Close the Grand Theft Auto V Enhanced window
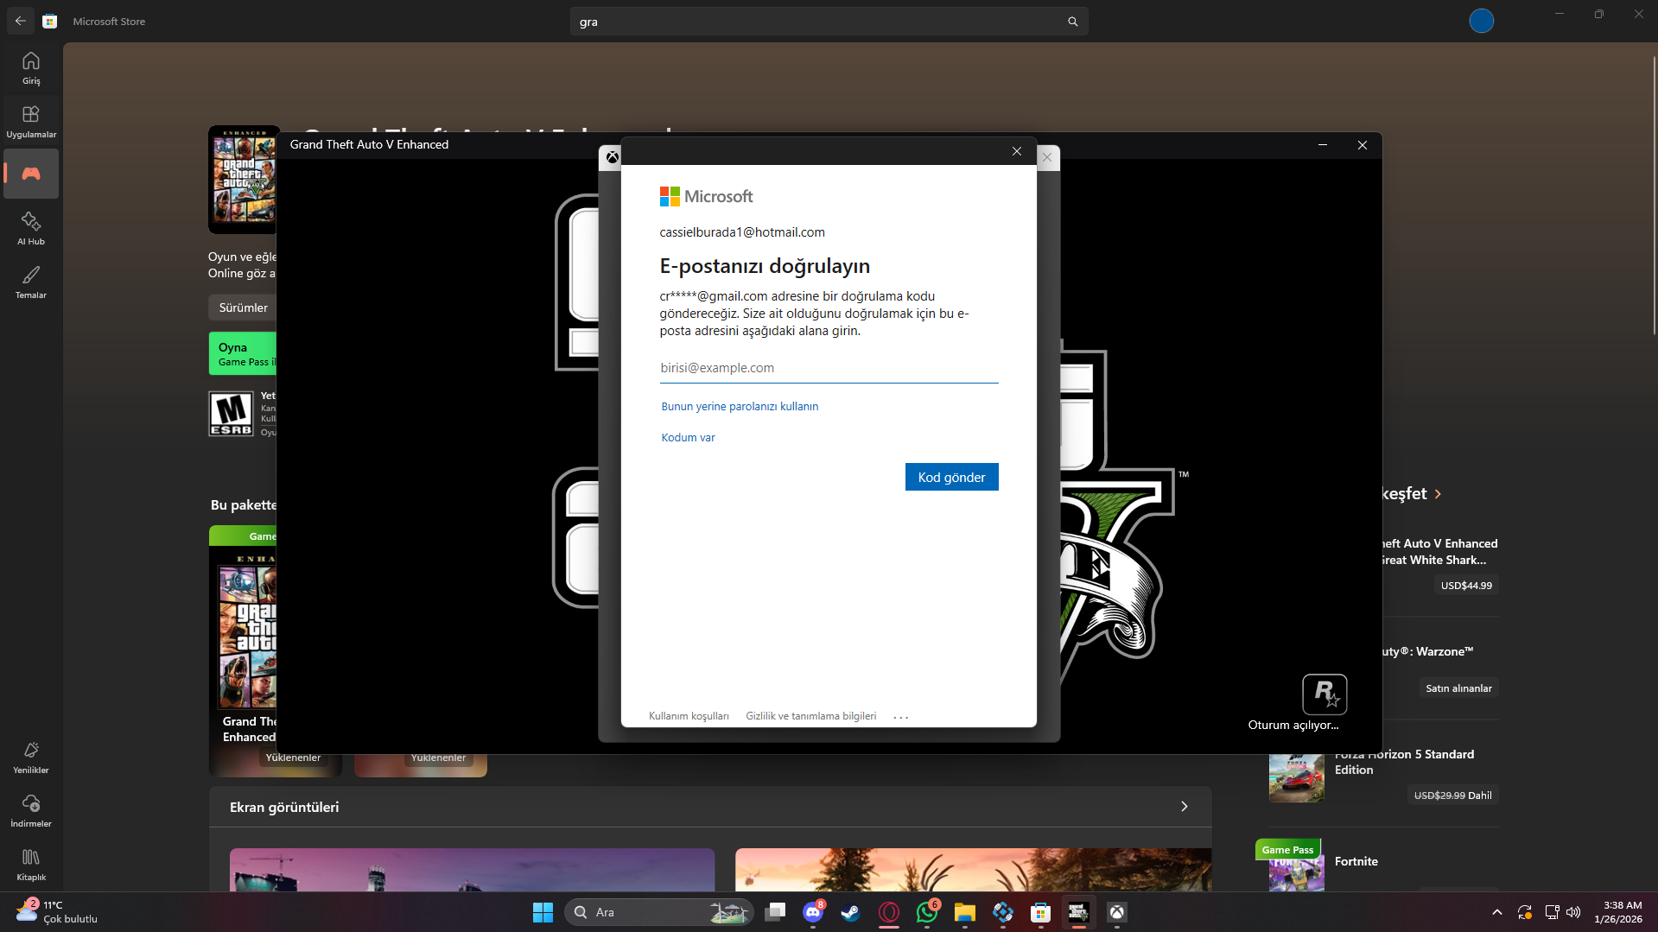 click(x=1363, y=145)
